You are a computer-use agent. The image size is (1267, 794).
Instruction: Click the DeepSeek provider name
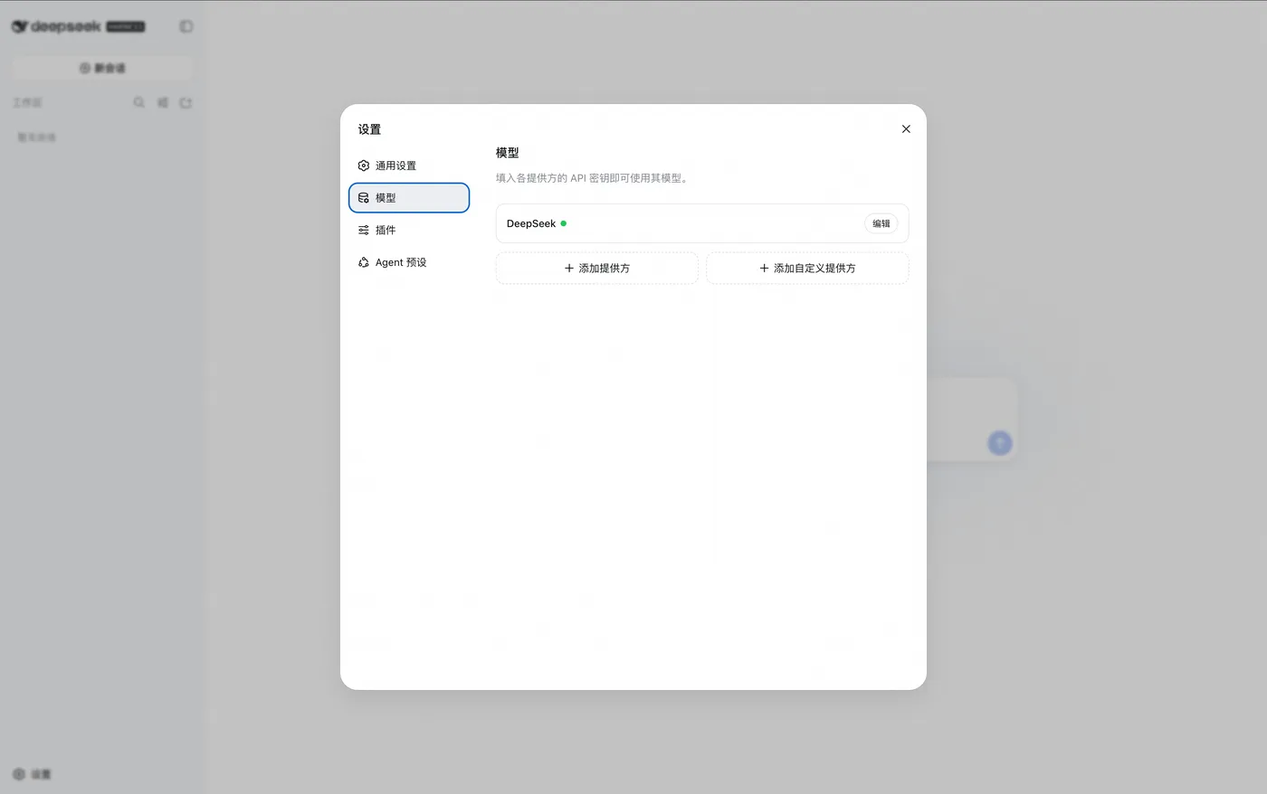531,223
